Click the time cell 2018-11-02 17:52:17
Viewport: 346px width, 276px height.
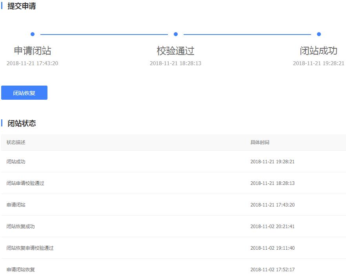pyautogui.click(x=272, y=269)
